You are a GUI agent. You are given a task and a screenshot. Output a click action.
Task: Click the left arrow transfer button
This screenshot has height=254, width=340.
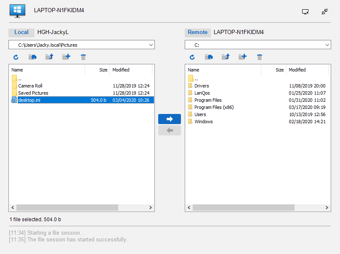tap(170, 130)
